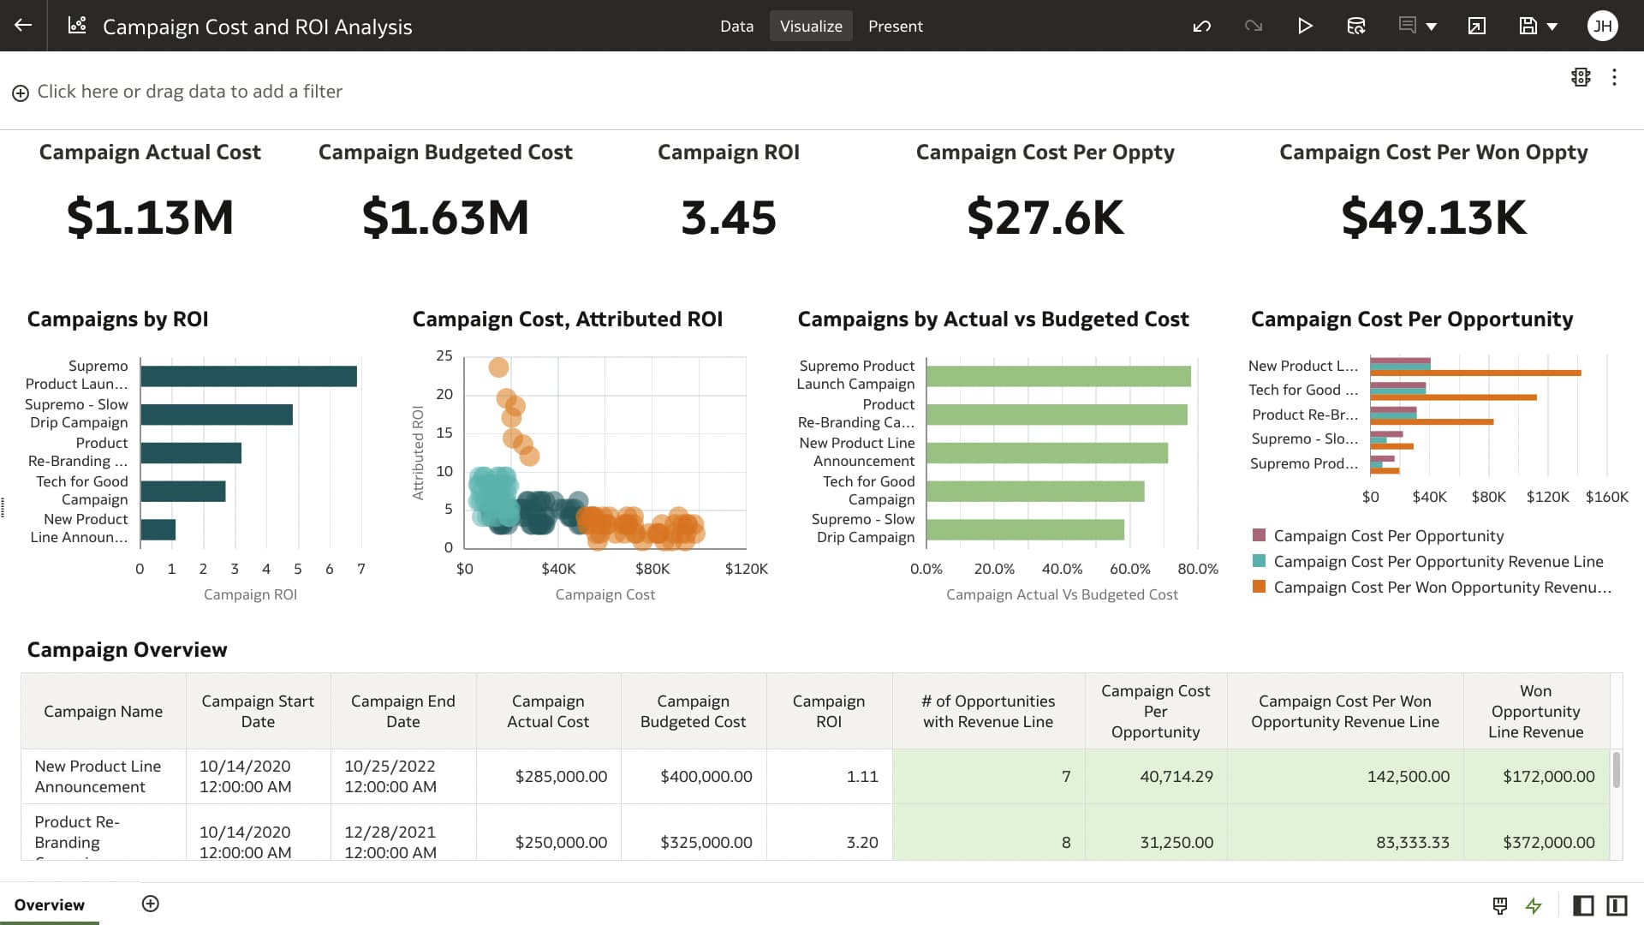Open the save options dropdown arrow

(1552, 26)
